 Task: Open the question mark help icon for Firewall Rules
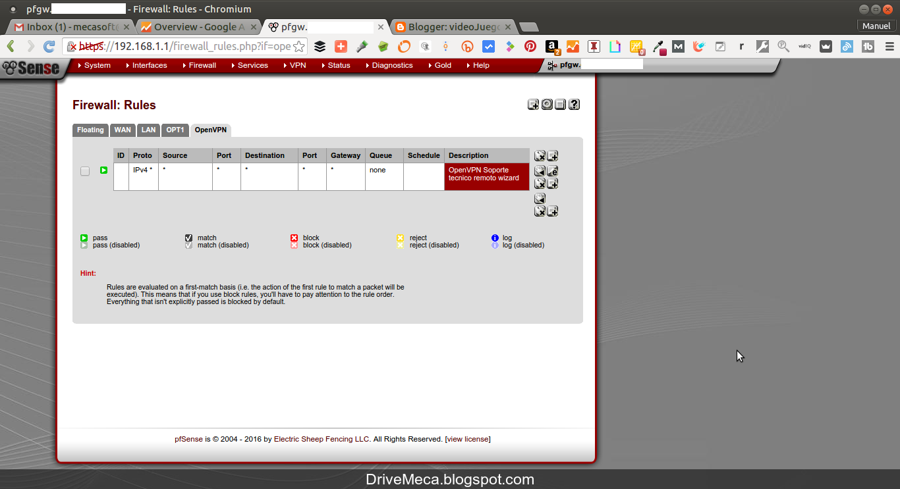[574, 105]
